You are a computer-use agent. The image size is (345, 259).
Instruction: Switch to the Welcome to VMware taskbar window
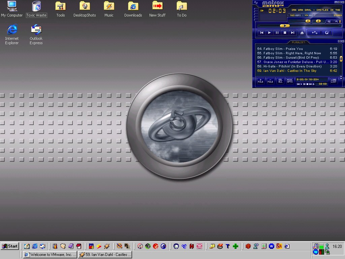[x=50, y=255]
